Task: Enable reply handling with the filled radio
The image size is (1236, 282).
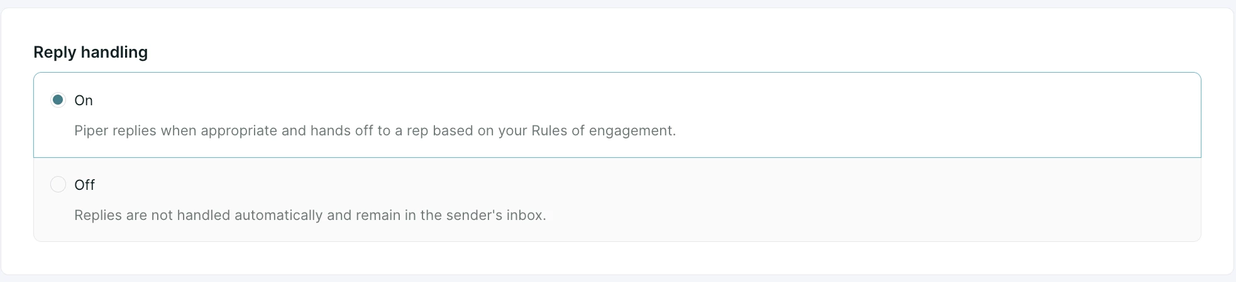Action: [x=58, y=100]
